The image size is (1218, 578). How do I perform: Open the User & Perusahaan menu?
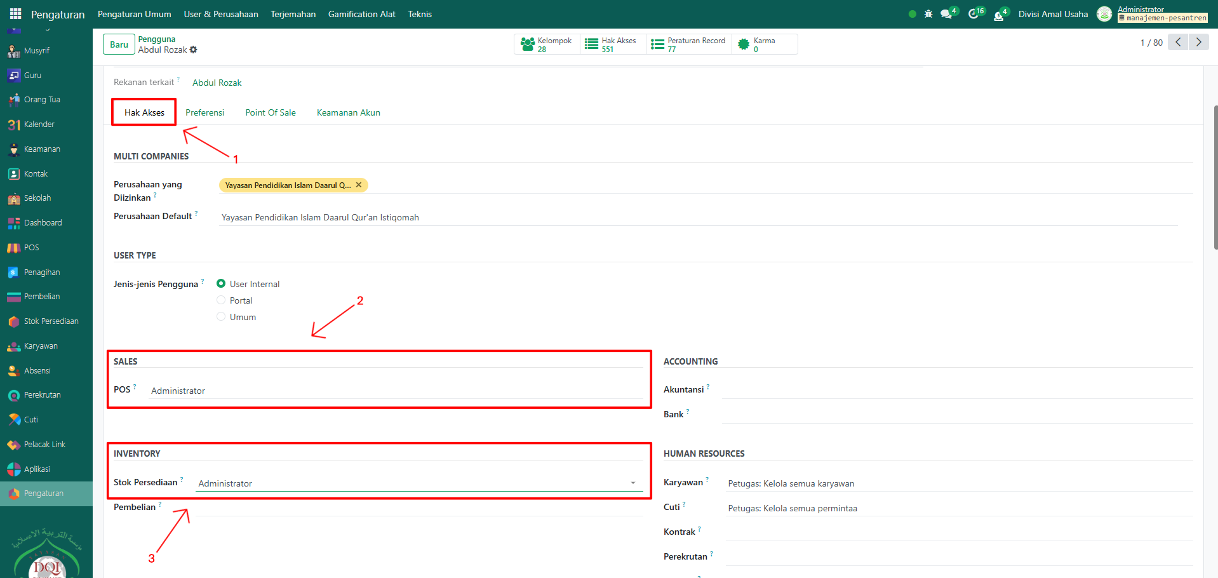pyautogui.click(x=221, y=14)
